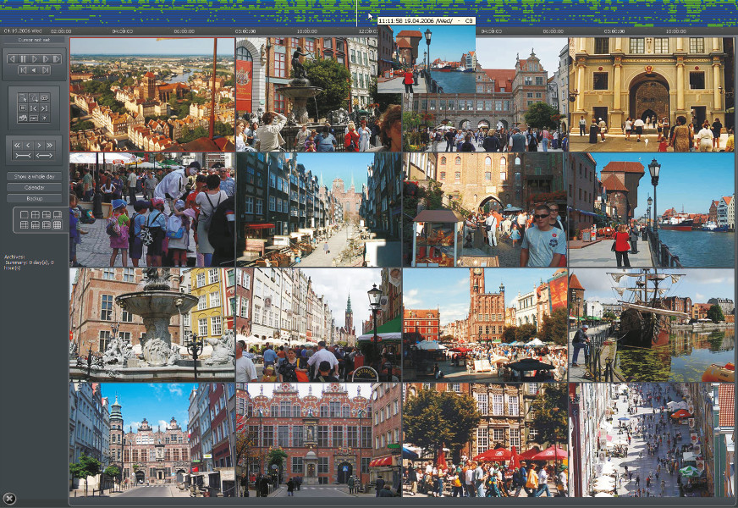
Task: Jump to the recording end with skip-forward icon
Action: click(46, 70)
